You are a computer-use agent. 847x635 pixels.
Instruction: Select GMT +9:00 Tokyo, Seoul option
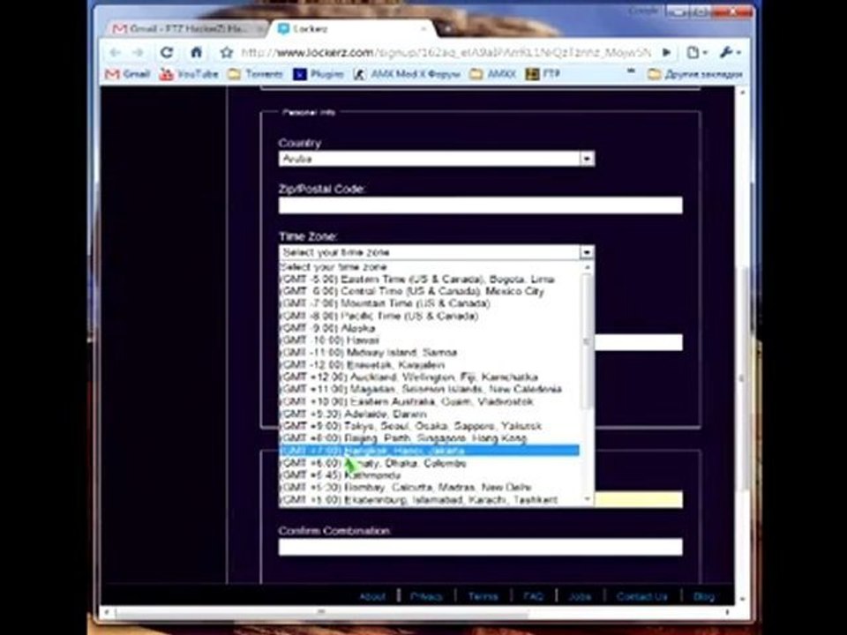click(x=430, y=426)
